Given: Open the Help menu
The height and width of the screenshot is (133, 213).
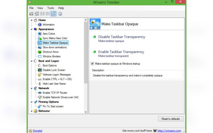Looking at the screenshot, I should click(61, 8).
